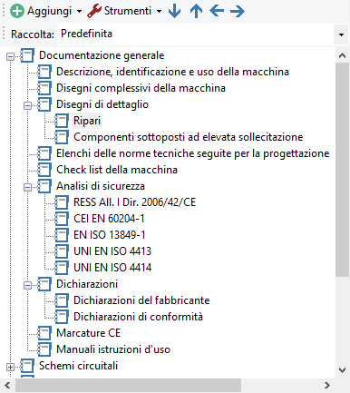Screen dimensions: 350x393
Task: Click horizontal scrollbar right arrow
Action: [327, 386]
